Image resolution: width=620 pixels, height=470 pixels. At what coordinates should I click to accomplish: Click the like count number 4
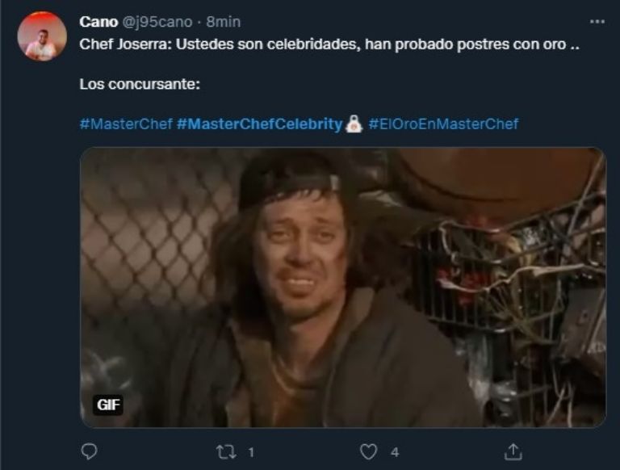click(395, 452)
